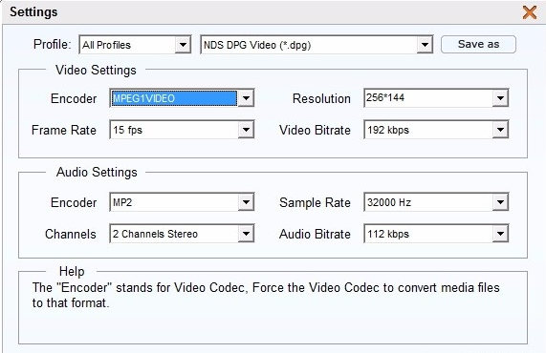Open the Sample Rate 32000 Hz dropdown arrow
The image size is (546, 353).
[500, 202]
